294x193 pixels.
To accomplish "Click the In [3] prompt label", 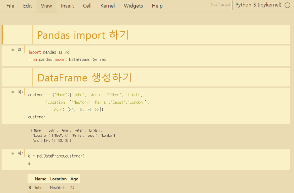I will point(17,92).
